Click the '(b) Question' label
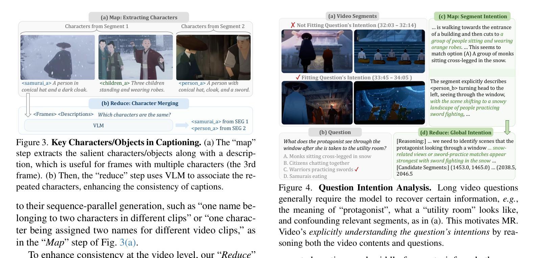This screenshot has width=539, height=258. click(335, 132)
